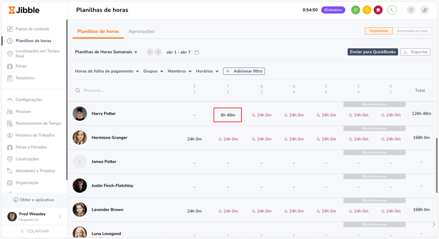Collapse the Configurações sidebar section

click(29, 100)
